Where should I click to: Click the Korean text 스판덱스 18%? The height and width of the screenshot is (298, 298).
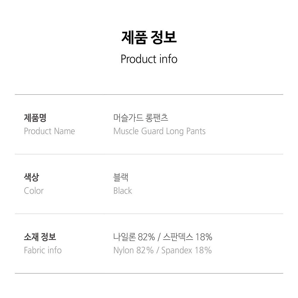point(187,237)
